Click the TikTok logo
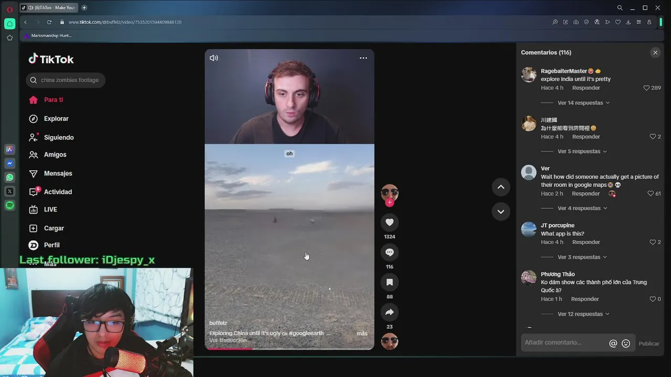This screenshot has height=377, width=671. [x=51, y=59]
